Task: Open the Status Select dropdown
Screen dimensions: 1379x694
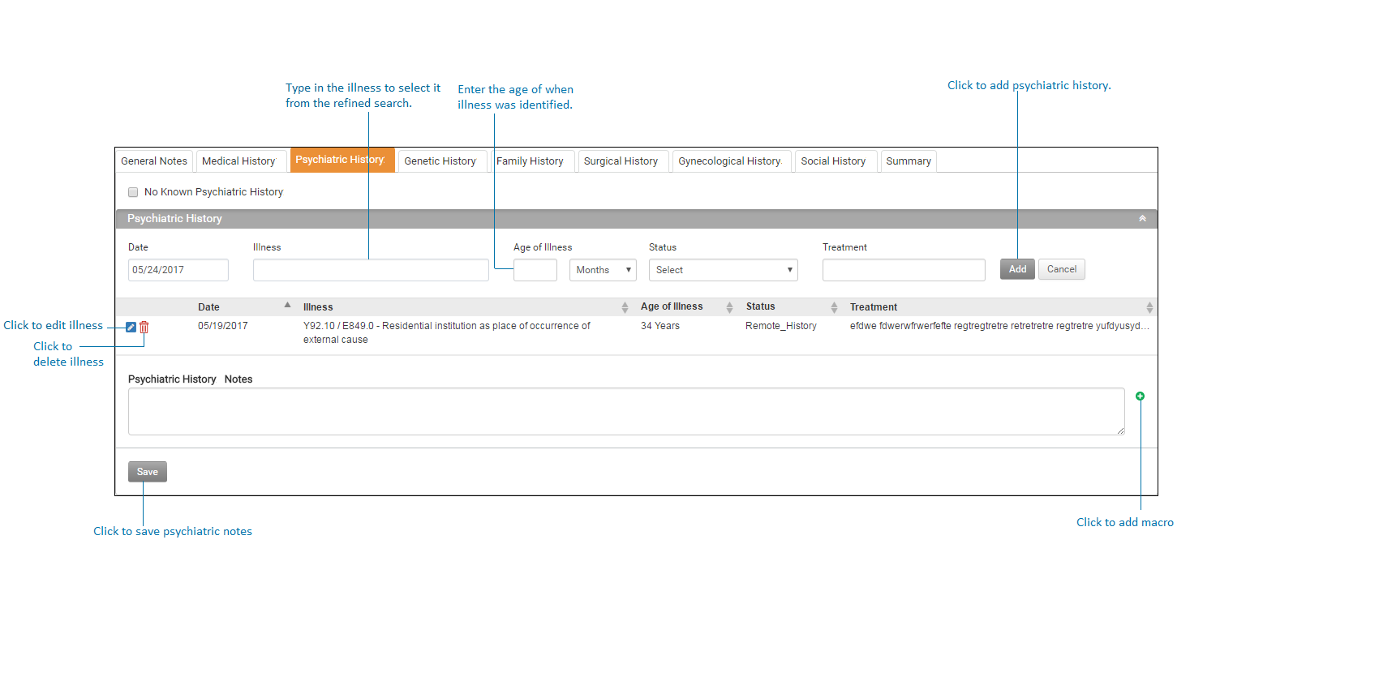Action: [x=723, y=270]
